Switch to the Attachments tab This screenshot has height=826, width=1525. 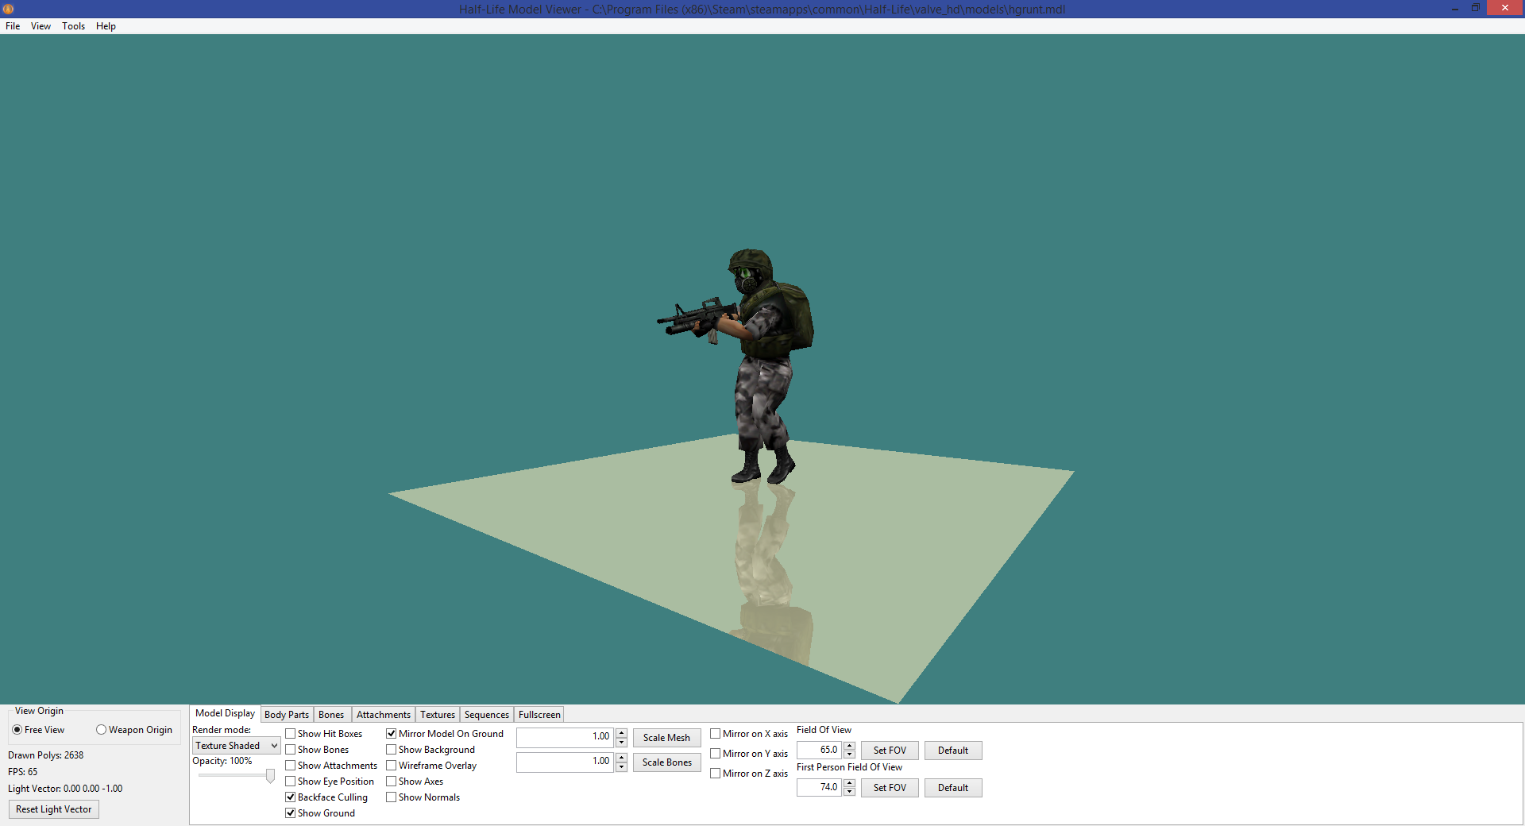pos(384,715)
